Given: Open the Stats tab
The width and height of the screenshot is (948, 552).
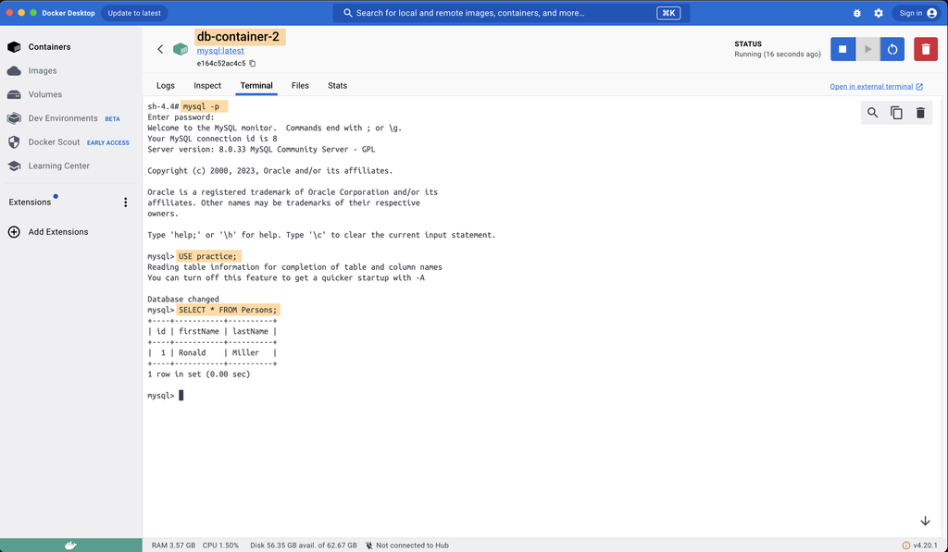Looking at the screenshot, I should [337, 85].
